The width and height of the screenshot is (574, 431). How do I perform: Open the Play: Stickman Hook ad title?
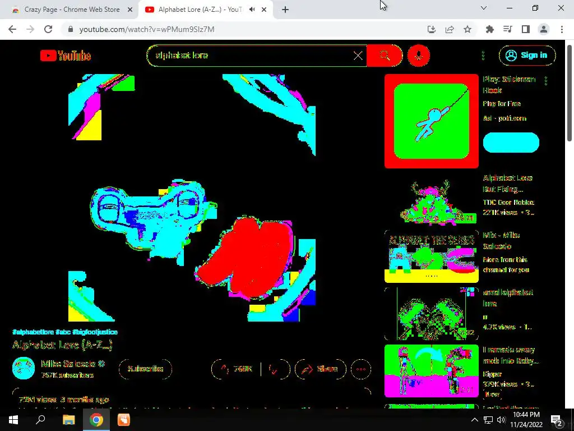pyautogui.click(x=509, y=85)
